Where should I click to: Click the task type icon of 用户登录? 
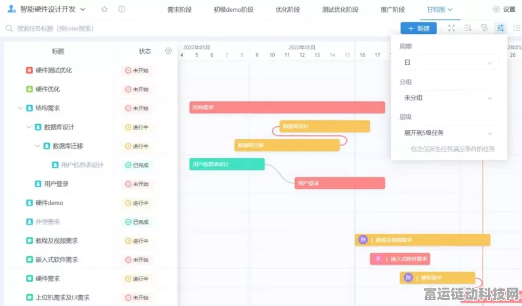38,184
